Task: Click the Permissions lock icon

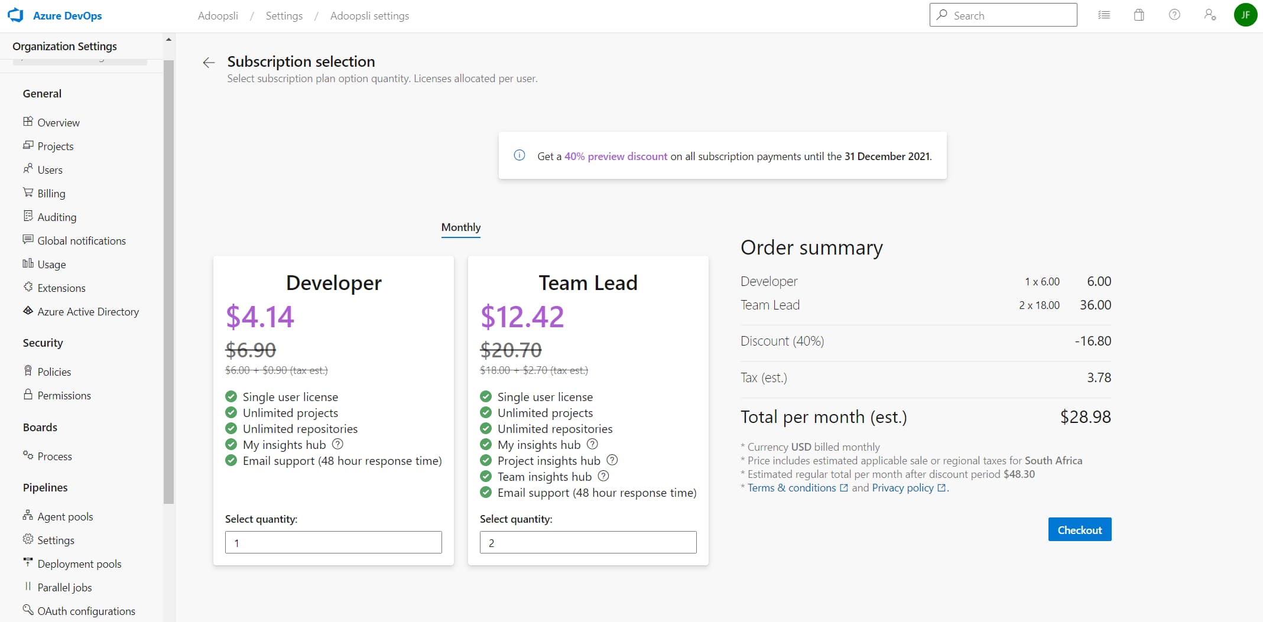Action: pyautogui.click(x=28, y=395)
